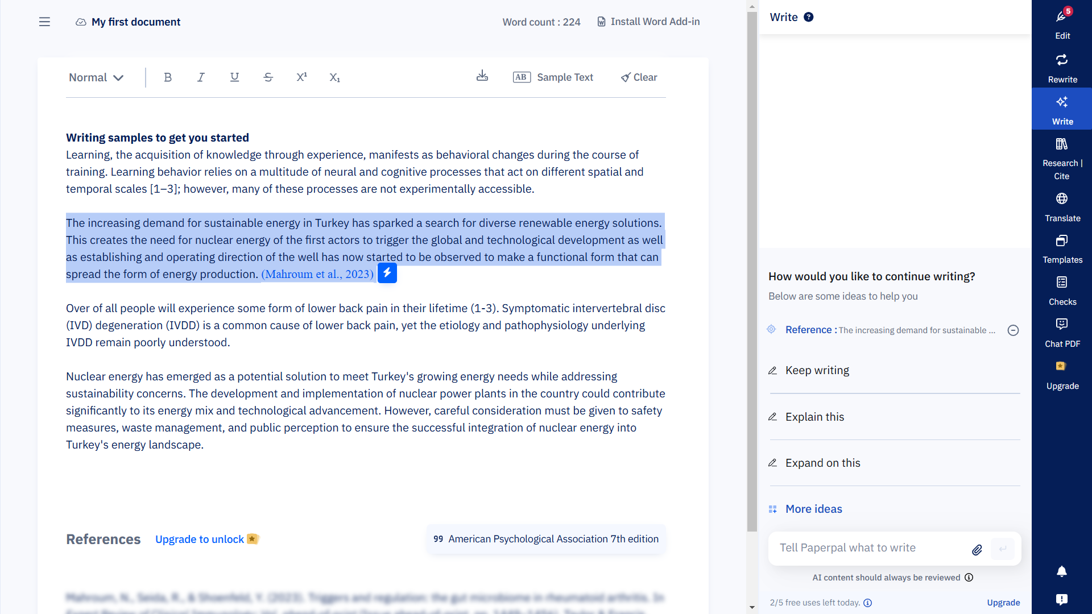Click the Bold formatting icon
The image size is (1092, 614).
tap(167, 77)
